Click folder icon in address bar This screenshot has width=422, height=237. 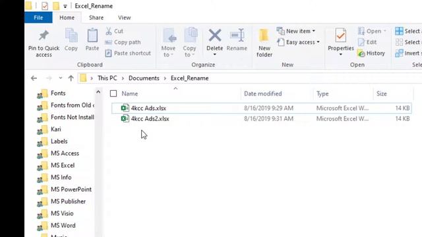coord(83,78)
